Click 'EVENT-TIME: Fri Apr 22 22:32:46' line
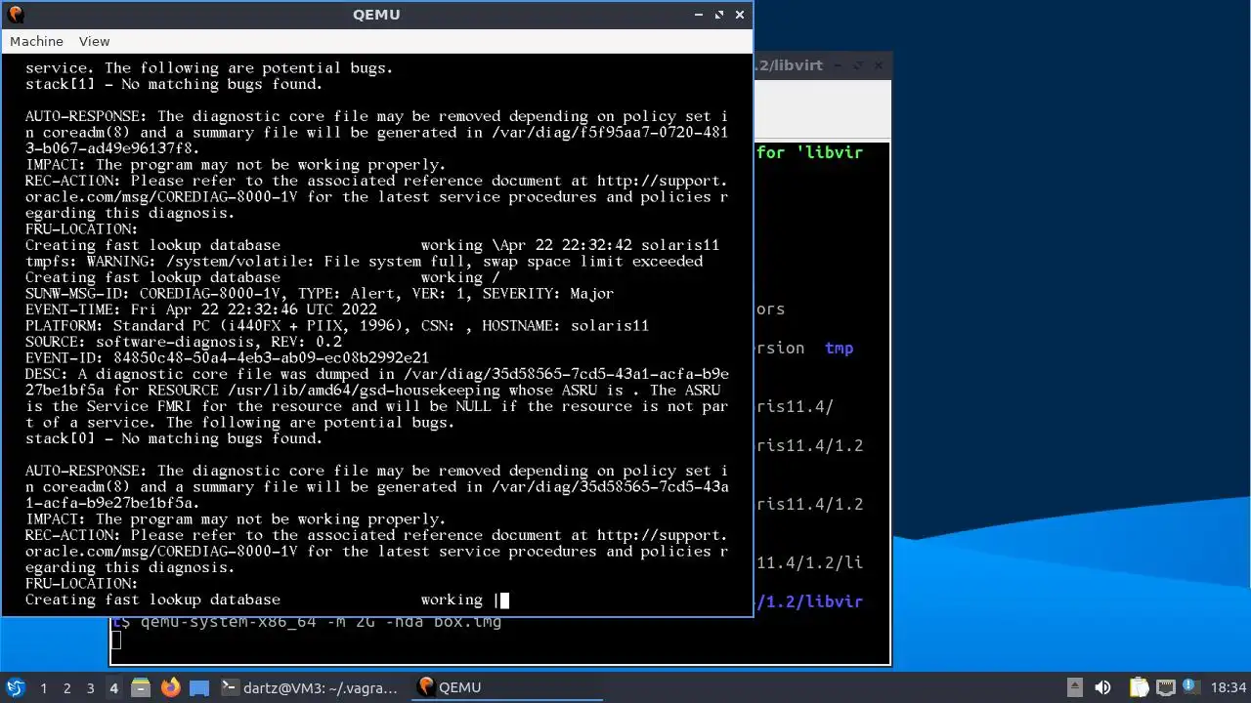Screen dimensions: 1251x703 pos(200,310)
